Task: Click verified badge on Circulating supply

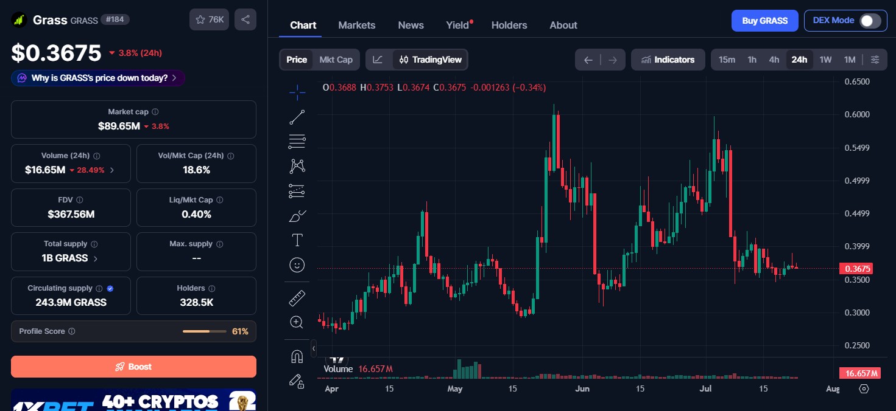Action: [110, 288]
